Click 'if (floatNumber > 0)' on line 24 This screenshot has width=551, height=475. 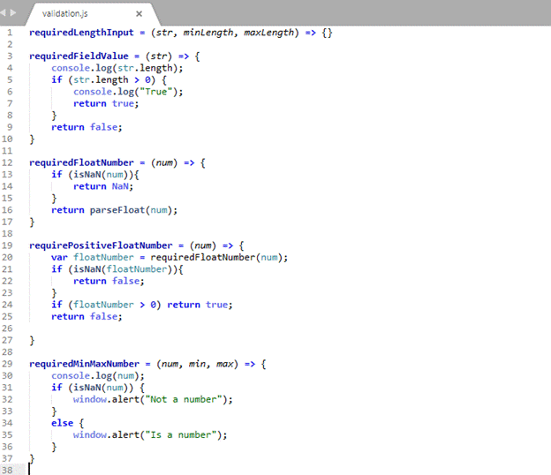(106, 305)
